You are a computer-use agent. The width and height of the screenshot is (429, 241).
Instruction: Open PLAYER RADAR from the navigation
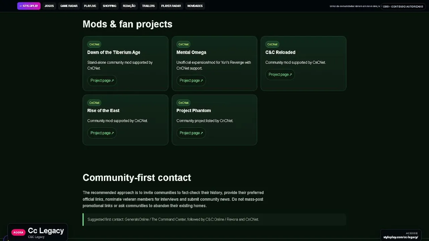171,6
